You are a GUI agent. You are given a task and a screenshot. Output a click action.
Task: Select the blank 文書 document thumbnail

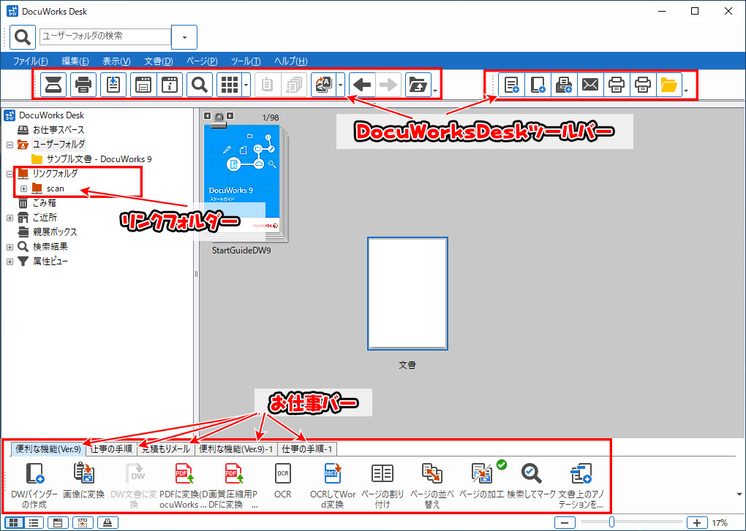tap(407, 294)
